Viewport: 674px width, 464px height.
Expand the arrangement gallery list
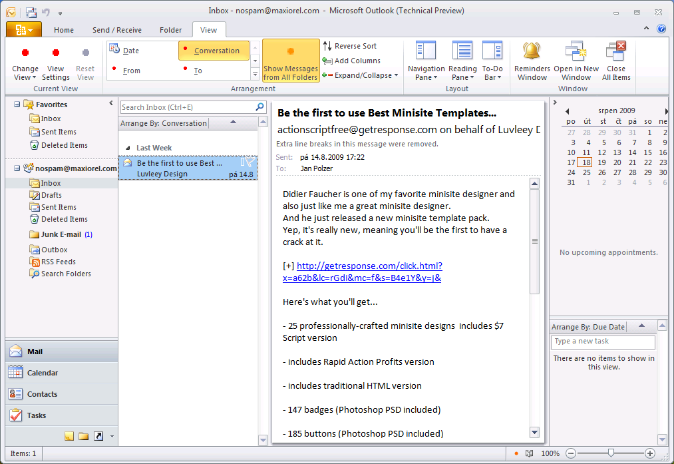coord(255,75)
